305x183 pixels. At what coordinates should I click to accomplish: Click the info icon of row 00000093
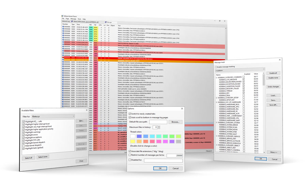click(63, 42)
